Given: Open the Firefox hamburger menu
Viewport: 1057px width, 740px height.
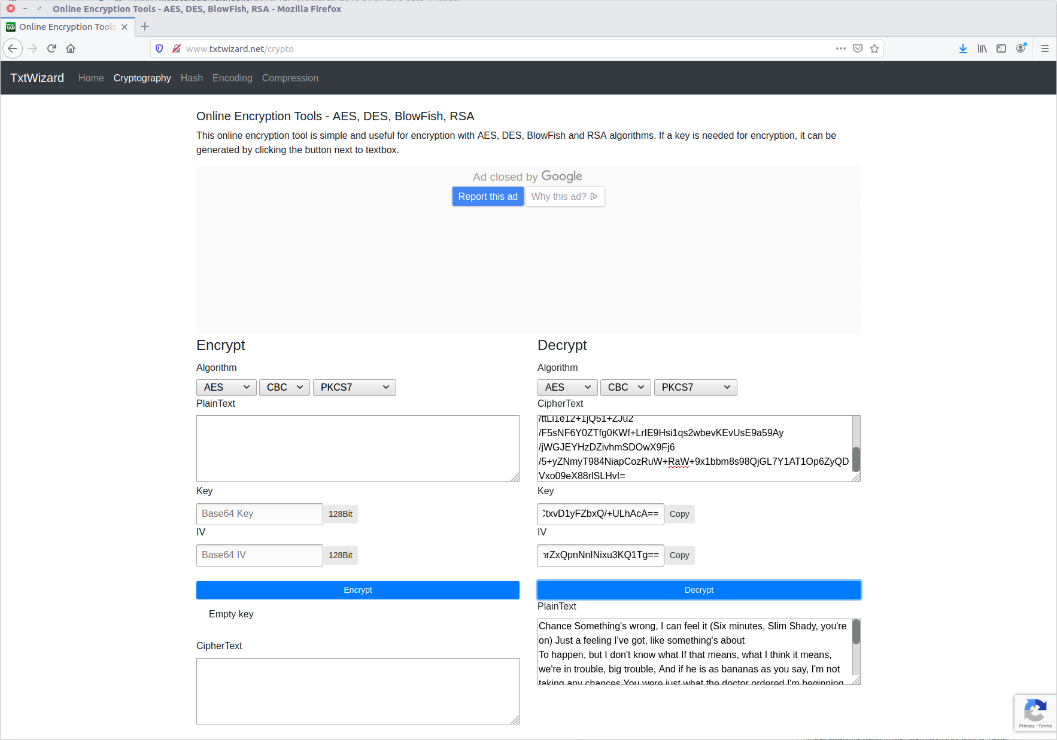Looking at the screenshot, I should coord(1045,48).
